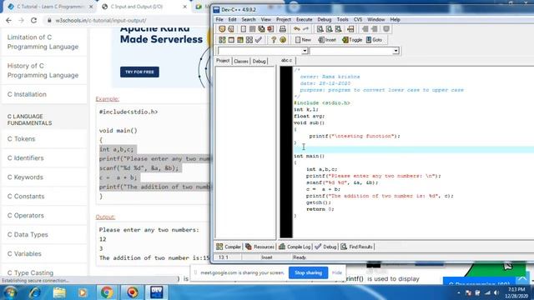
Task: Click the Compile and Run icon
Action: coord(240,40)
